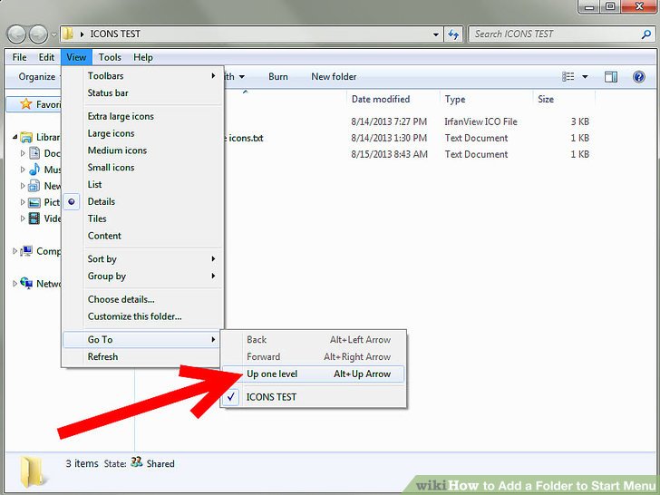This screenshot has height=495, width=660.
Task: Click the 3 items status text
Action: pyautogui.click(x=82, y=463)
